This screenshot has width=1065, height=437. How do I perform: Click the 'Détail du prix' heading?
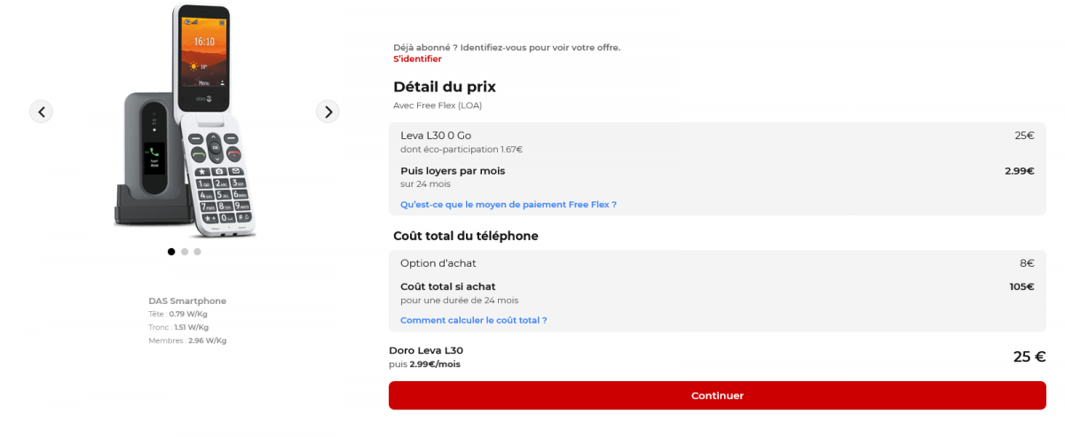(x=444, y=87)
